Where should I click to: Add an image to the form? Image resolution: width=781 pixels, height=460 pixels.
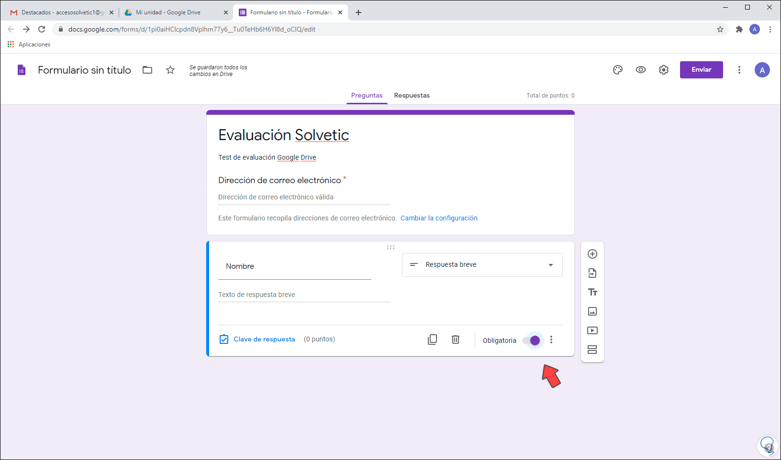pyautogui.click(x=592, y=311)
